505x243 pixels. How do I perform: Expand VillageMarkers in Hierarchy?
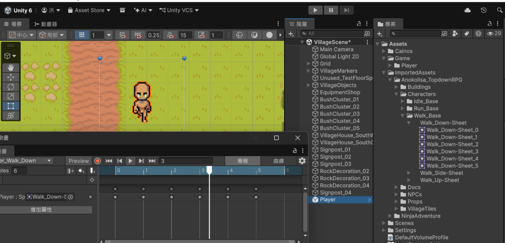(x=309, y=71)
